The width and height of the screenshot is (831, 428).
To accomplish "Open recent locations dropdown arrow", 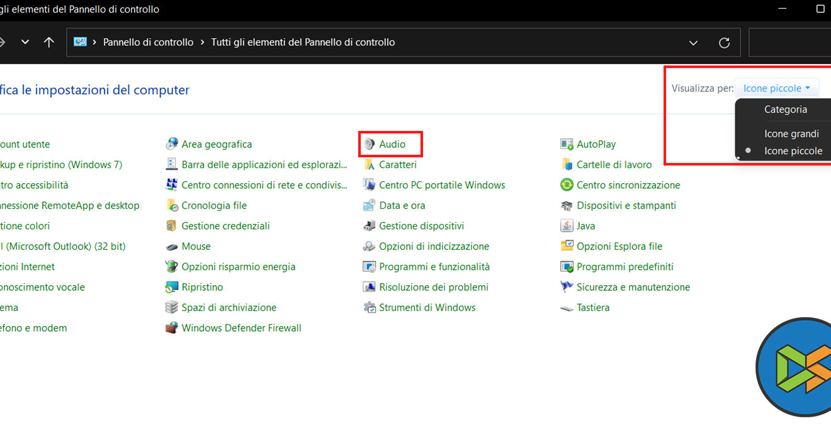I will pos(25,42).
